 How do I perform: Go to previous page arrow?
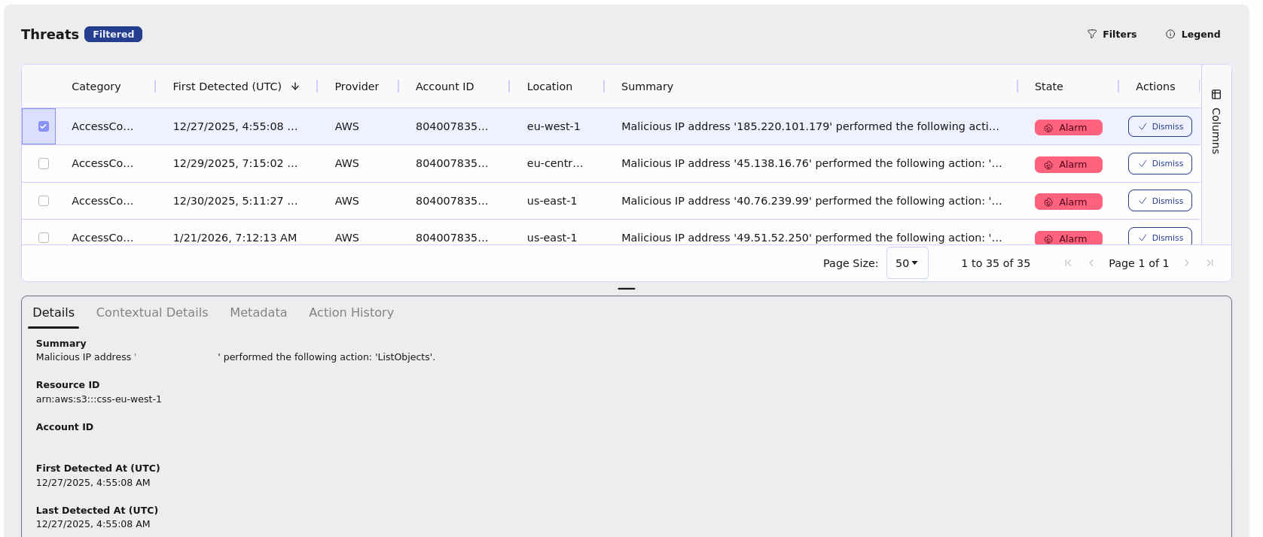(1091, 263)
